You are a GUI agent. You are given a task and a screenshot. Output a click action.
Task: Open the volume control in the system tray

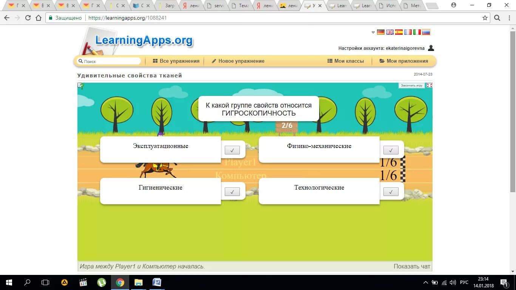coord(453,282)
